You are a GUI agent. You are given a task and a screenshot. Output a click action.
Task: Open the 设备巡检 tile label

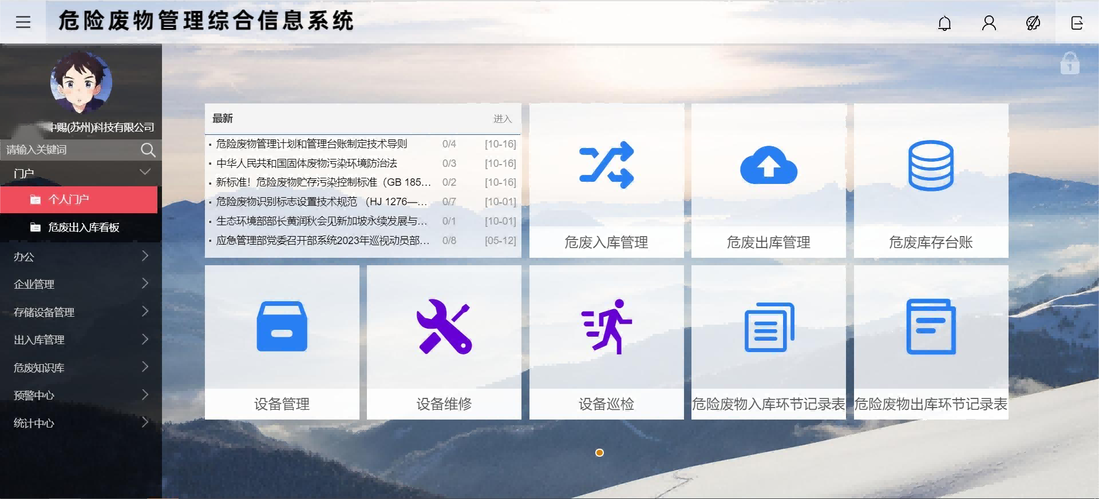coord(606,404)
